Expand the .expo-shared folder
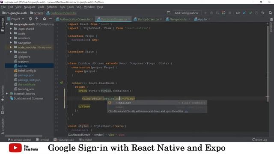Viewport: 274px width, 154px height. coord(11,29)
